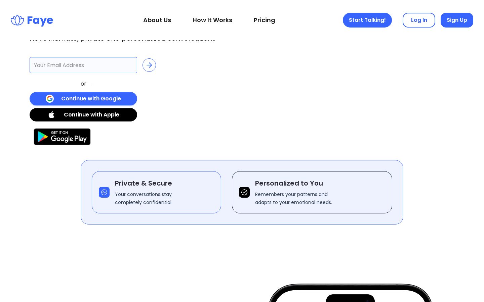Click the checkmark badge icon beside Personalized to You
This screenshot has width=484, height=302.
pyautogui.click(x=244, y=192)
